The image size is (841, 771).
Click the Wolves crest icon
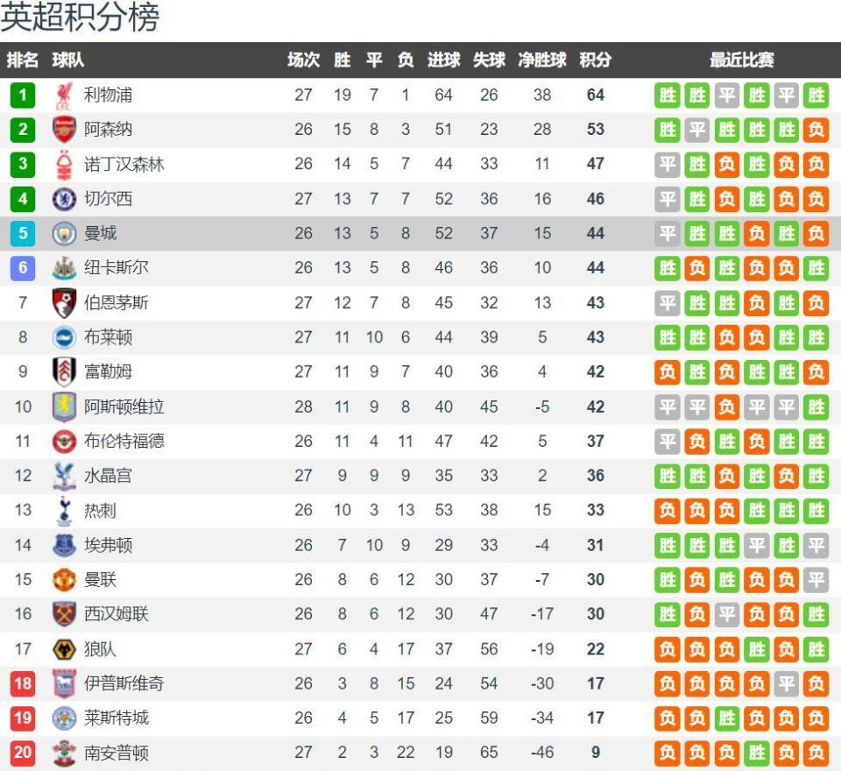tap(64, 649)
